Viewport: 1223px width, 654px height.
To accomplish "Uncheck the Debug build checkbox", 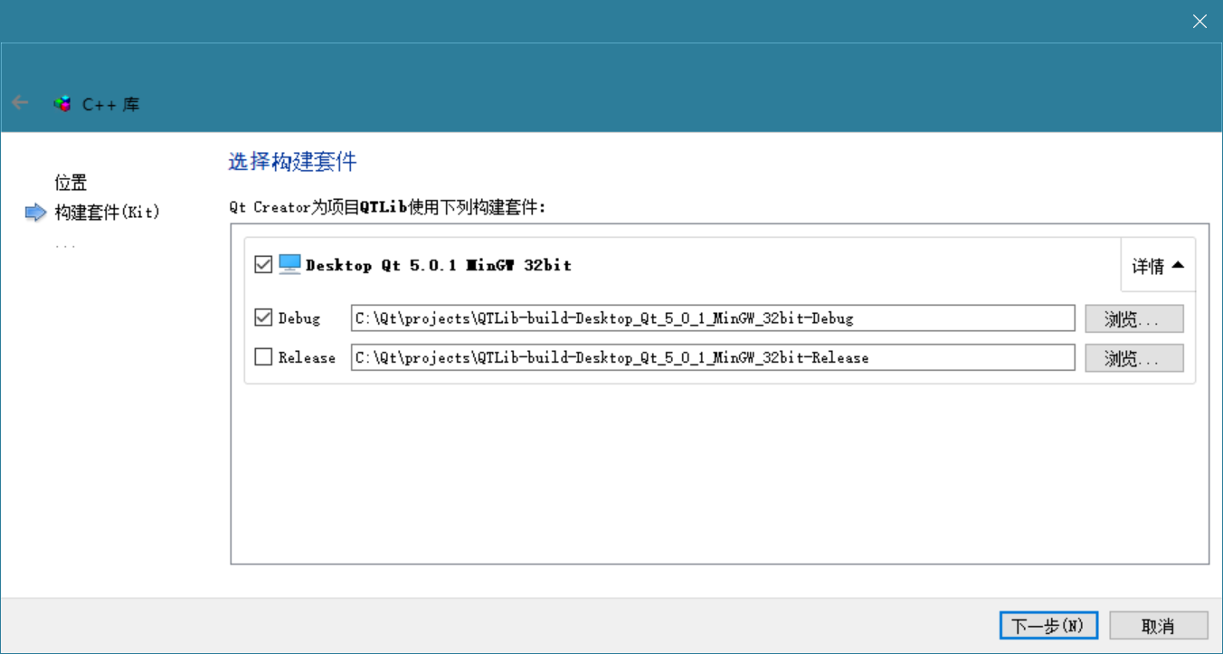I will [263, 318].
